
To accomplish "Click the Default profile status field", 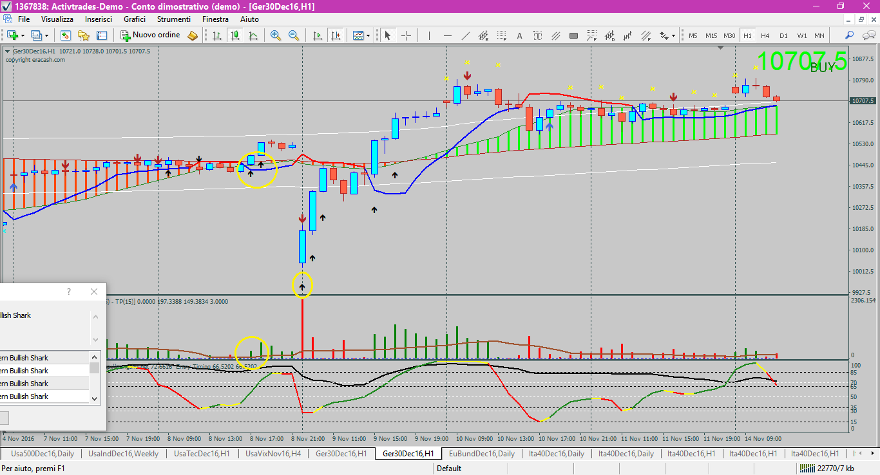I will pos(449,469).
